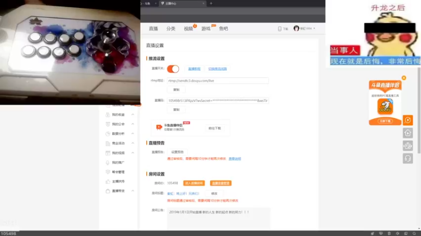Click the DOUYU app logo in ad

point(385,106)
